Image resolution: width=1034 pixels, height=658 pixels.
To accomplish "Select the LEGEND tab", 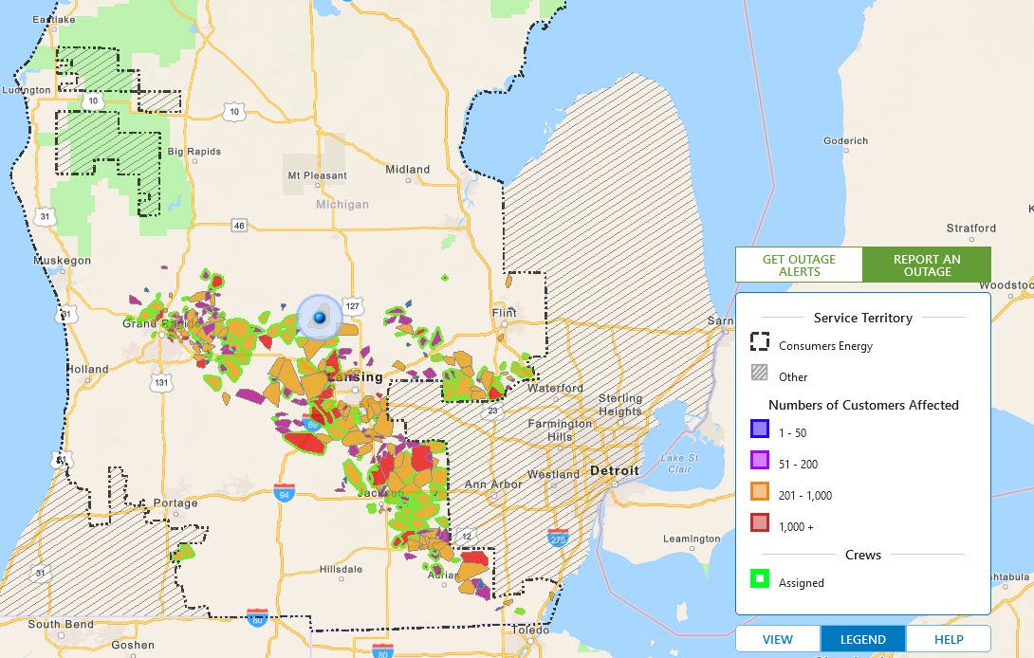I will click(x=862, y=638).
